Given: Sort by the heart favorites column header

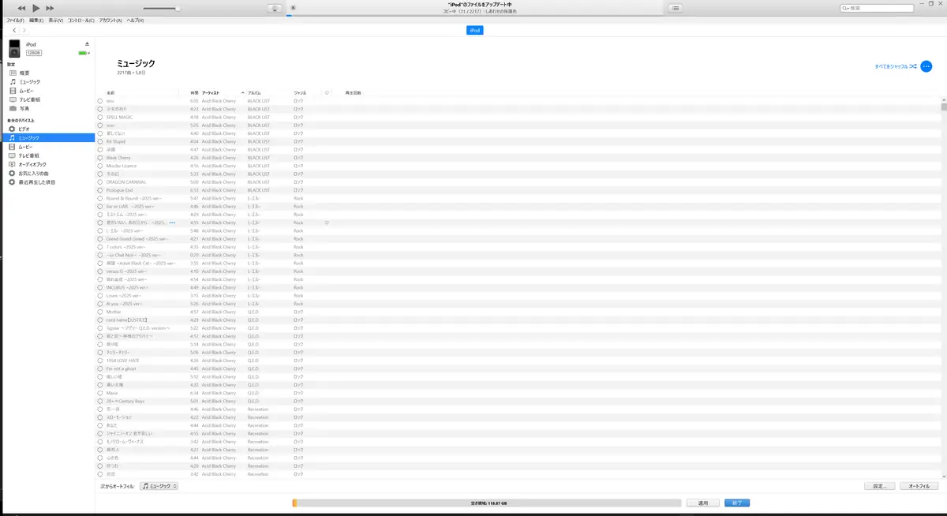Looking at the screenshot, I should tap(326, 93).
